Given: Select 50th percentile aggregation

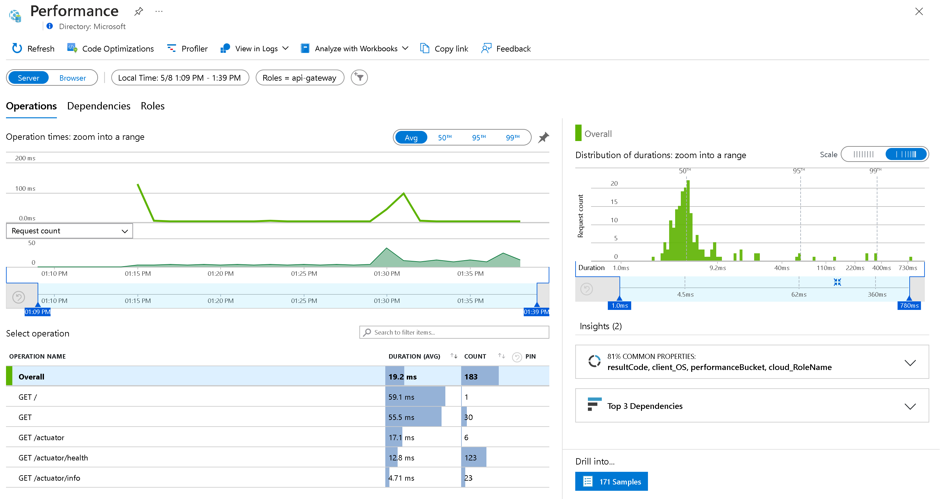Looking at the screenshot, I should pyautogui.click(x=444, y=137).
